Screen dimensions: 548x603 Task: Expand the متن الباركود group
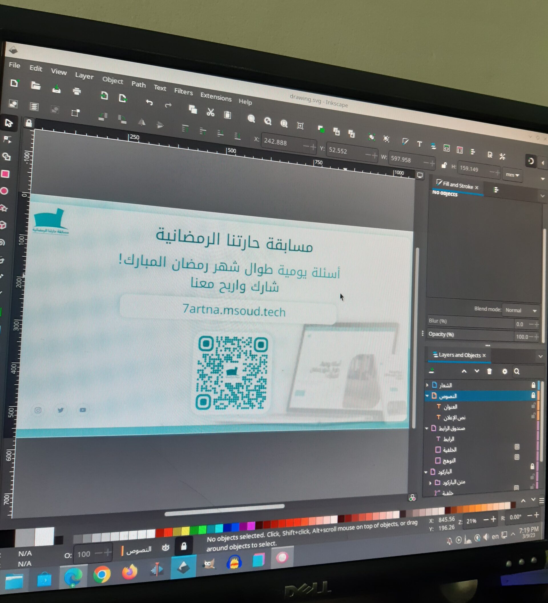click(430, 483)
